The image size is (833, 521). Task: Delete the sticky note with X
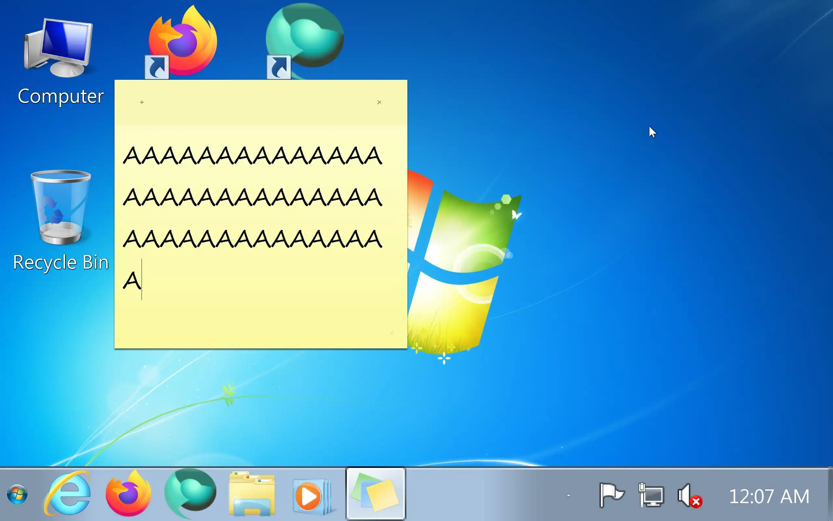point(379,102)
